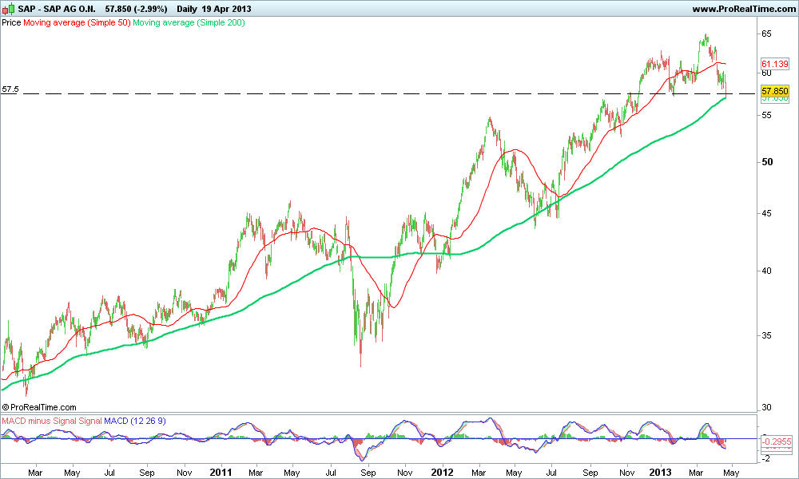The width and height of the screenshot is (799, 479).
Task: Click the -2 MACD axis label
Action: click(766, 458)
